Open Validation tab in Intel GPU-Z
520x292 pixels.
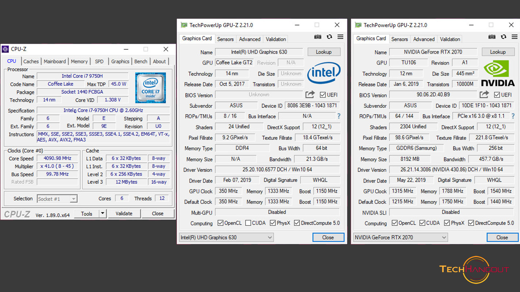[x=276, y=39]
